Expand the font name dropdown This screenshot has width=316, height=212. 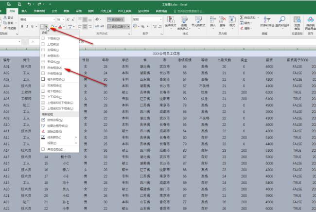click(54, 19)
